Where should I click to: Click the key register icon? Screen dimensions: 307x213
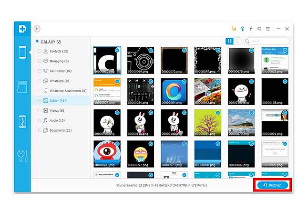tap(242, 29)
